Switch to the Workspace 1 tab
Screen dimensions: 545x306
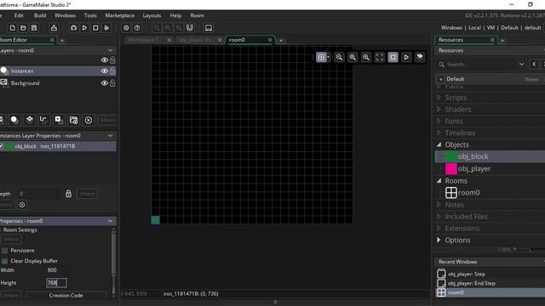[143, 40]
